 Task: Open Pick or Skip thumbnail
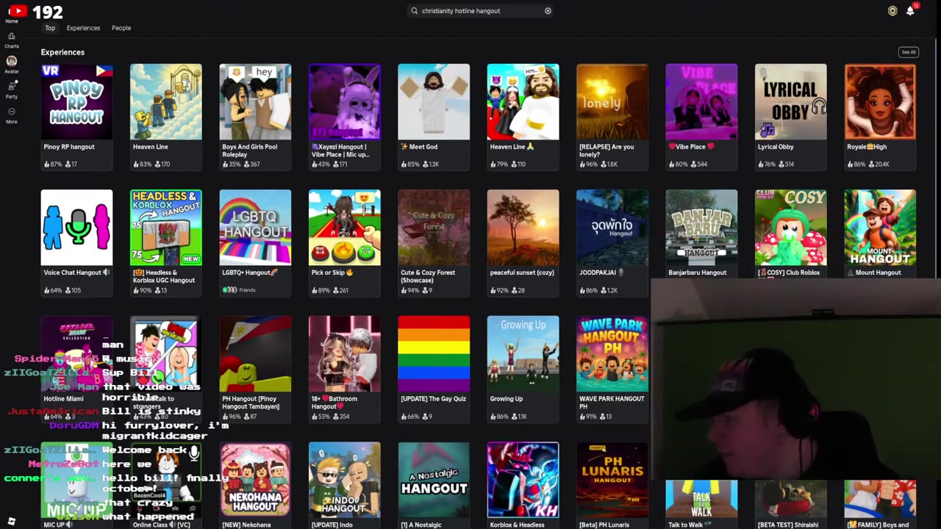click(345, 228)
